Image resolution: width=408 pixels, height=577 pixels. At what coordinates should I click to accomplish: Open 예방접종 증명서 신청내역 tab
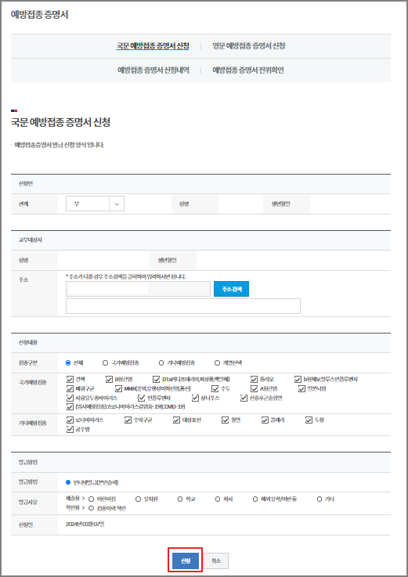pos(153,70)
